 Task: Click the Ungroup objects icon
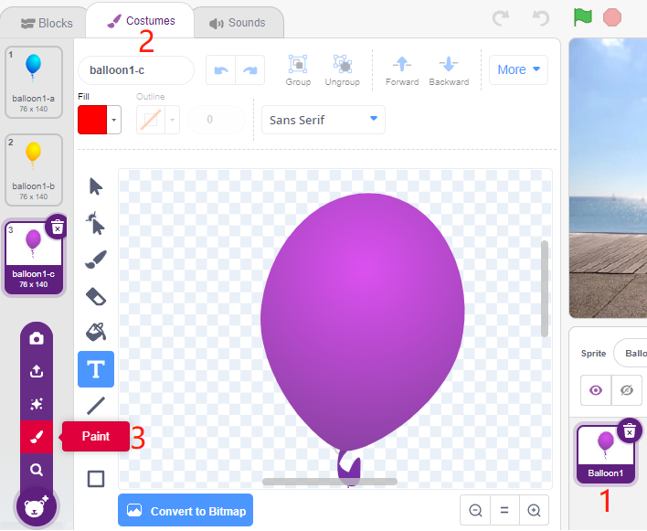(x=342, y=70)
